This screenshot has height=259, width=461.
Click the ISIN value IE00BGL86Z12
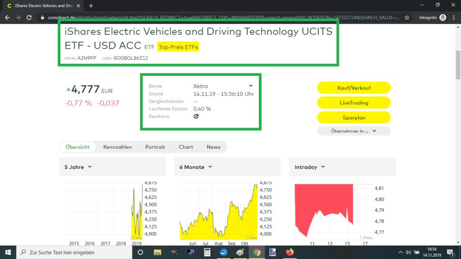(x=131, y=58)
